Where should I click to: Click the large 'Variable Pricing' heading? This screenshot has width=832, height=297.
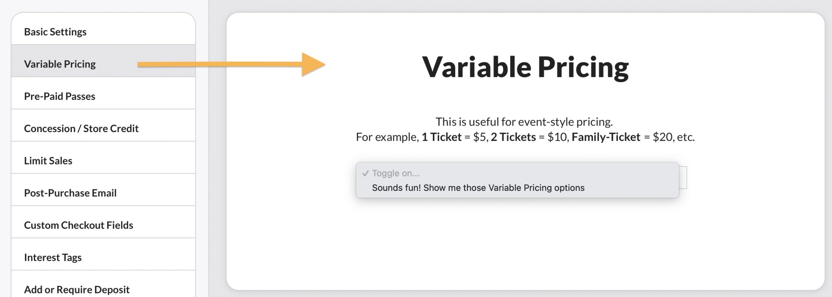click(525, 67)
